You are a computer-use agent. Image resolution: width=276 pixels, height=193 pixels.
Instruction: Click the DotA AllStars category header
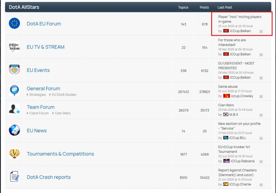(x=24, y=7)
